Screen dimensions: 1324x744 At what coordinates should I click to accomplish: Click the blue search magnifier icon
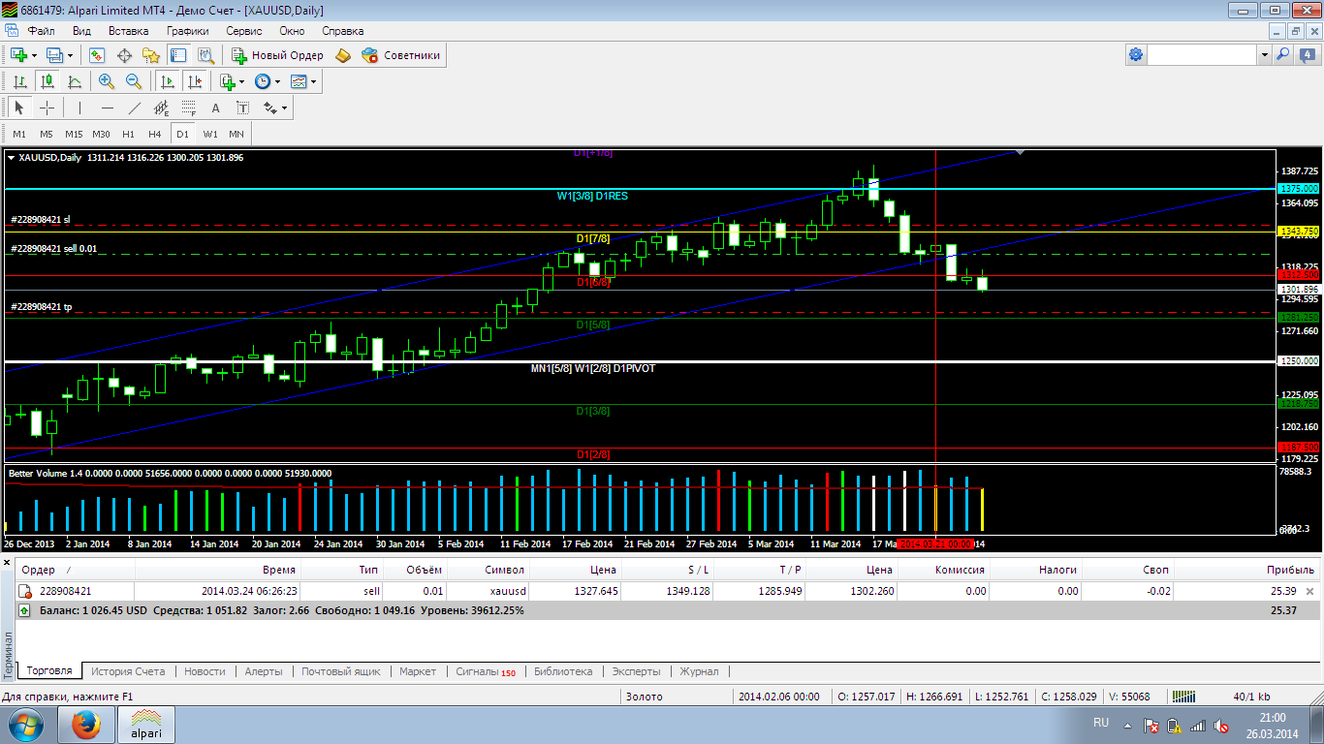point(1282,55)
